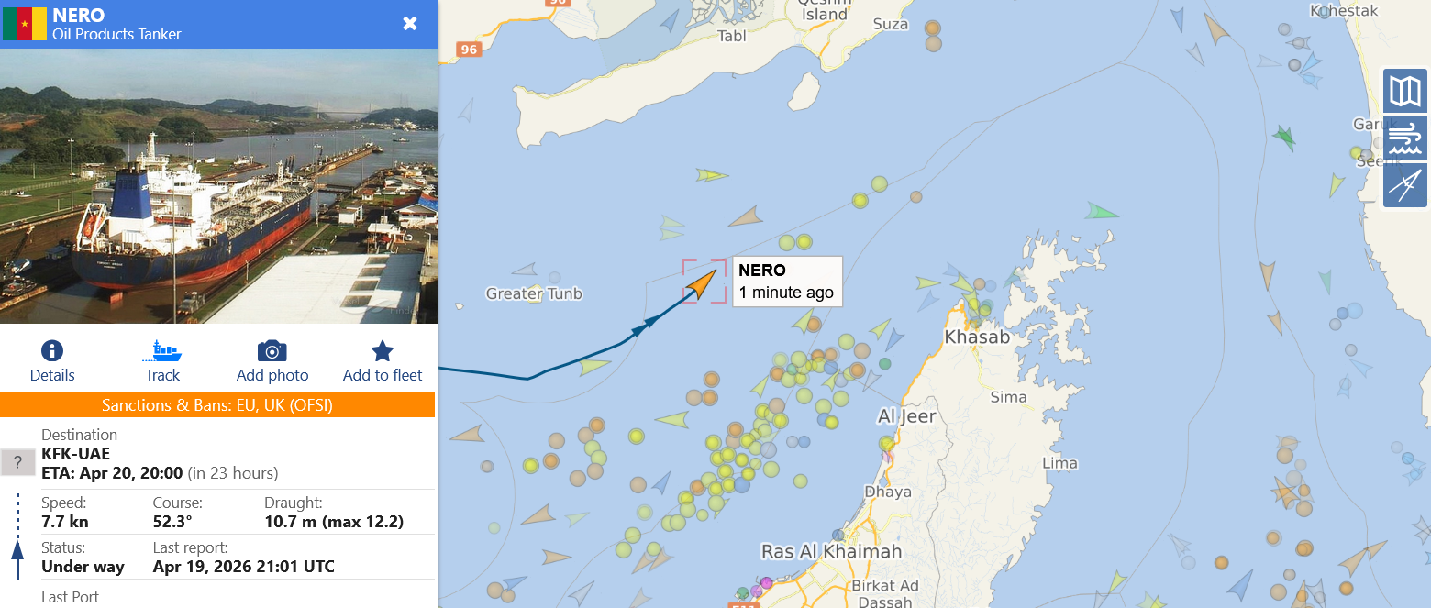Click the unknown destination question mark button
The height and width of the screenshot is (608, 1431).
coord(17,462)
